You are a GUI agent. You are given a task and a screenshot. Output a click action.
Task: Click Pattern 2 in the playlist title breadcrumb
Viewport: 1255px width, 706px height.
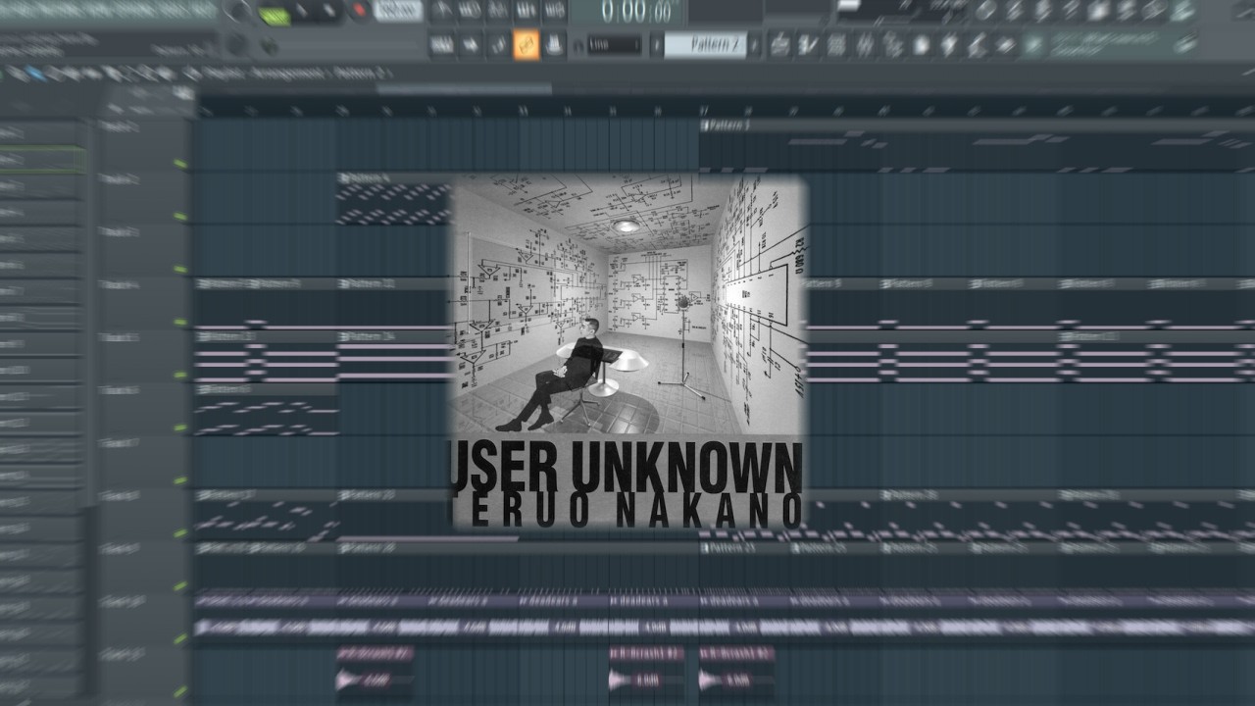[x=361, y=74]
